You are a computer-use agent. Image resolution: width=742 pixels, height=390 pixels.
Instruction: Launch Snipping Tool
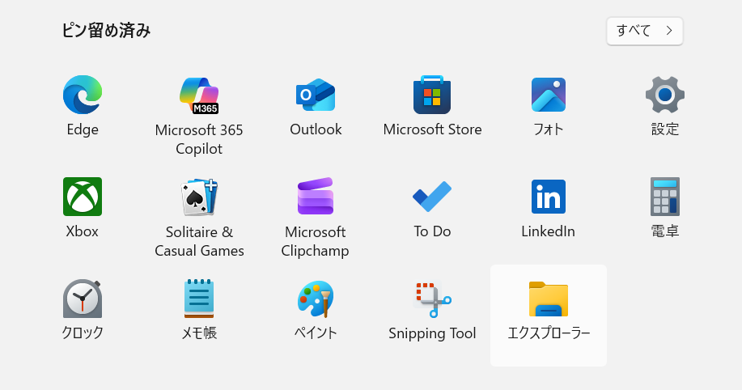click(432, 299)
